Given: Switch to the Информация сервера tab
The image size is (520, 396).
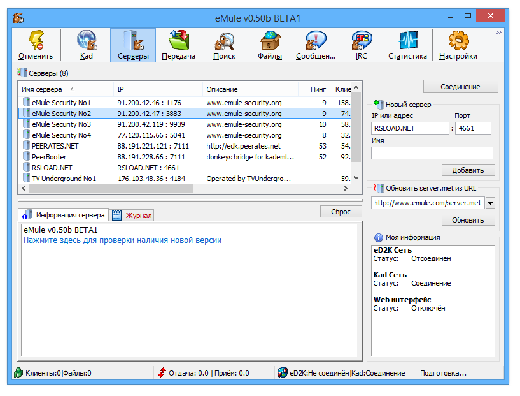Looking at the screenshot, I should tap(64, 215).
